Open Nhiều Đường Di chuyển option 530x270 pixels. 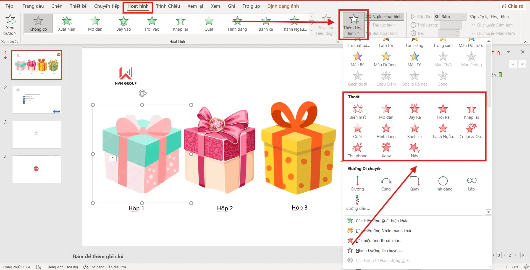click(x=379, y=251)
